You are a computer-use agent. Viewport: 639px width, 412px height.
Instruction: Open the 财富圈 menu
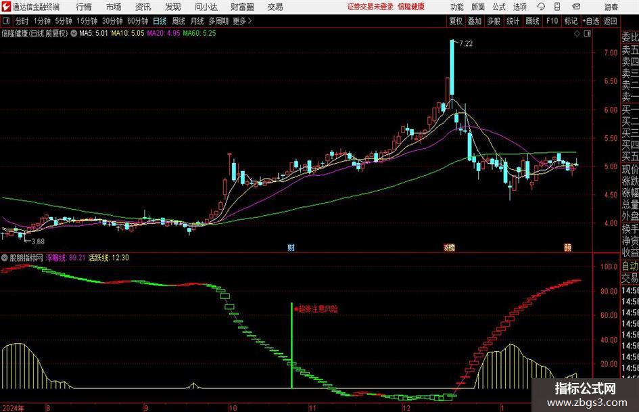[x=242, y=7]
